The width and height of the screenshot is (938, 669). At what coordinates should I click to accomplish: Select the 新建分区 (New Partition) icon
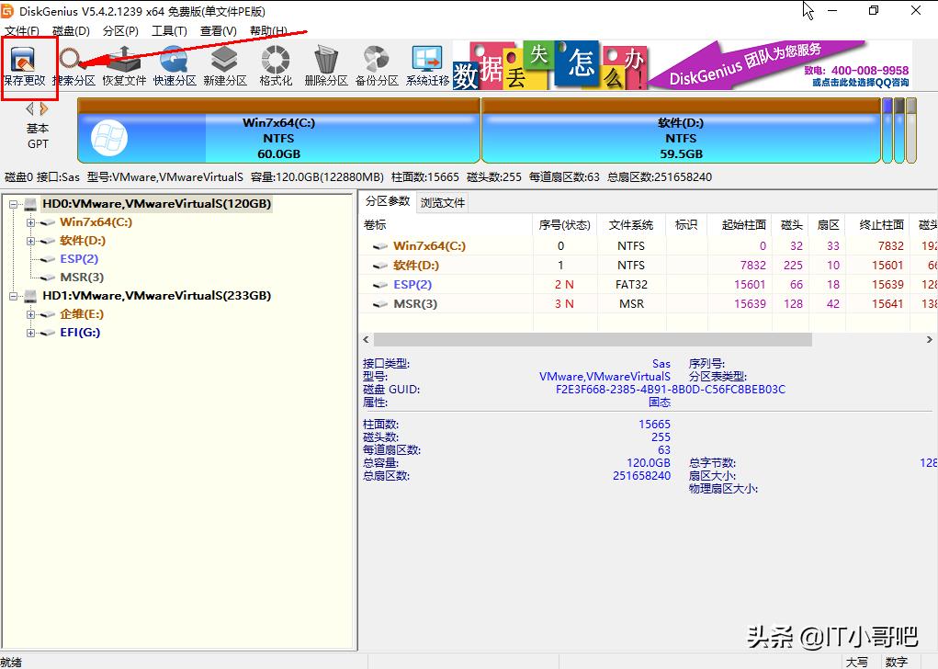(x=223, y=65)
